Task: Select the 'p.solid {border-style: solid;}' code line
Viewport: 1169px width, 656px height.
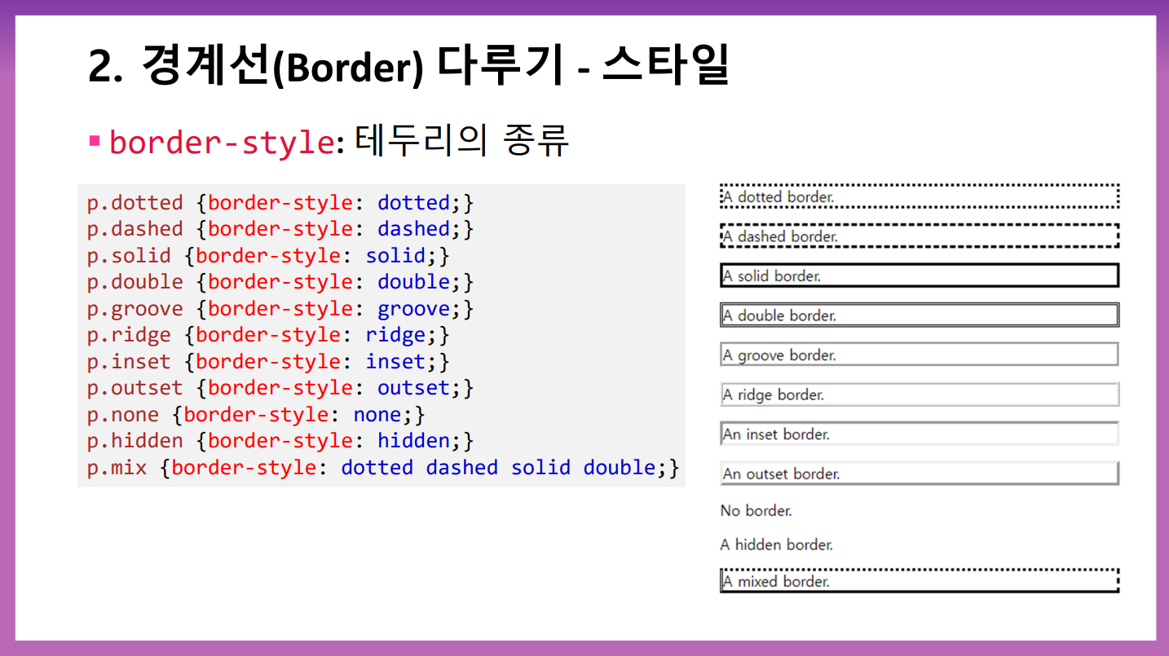Action: click(x=268, y=255)
